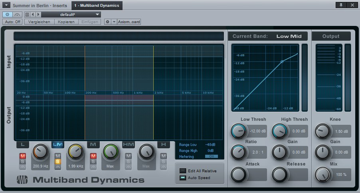Click the 1.50 dB Knee value

(x=342, y=131)
